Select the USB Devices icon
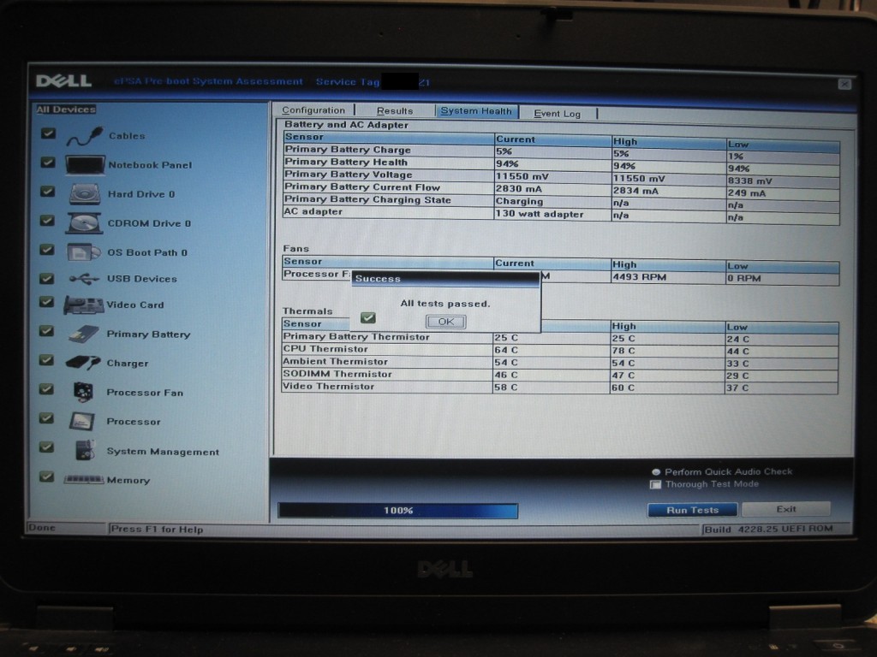 click(84, 278)
